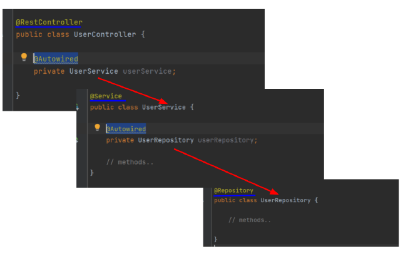Select the @Autowired annotation above userRepository field
The image size is (413, 254).
tap(126, 129)
